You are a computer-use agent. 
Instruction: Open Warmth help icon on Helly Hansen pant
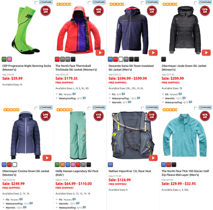pyautogui.click(x=78, y=203)
